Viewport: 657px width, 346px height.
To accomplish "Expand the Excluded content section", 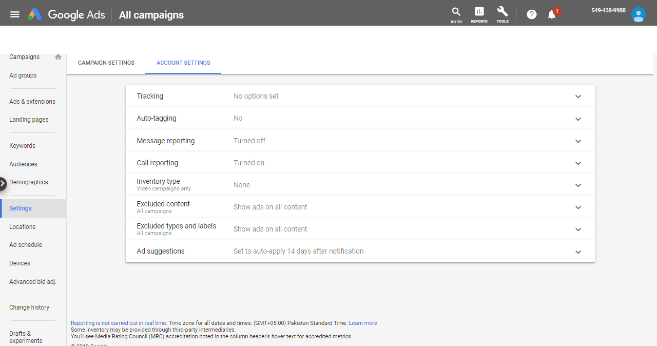I will click(x=578, y=207).
